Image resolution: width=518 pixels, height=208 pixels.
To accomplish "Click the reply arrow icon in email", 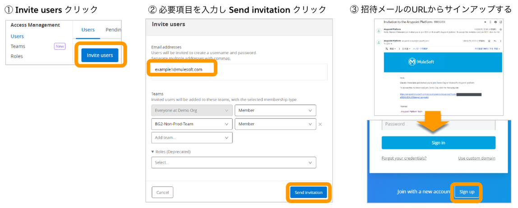I will click(495, 41).
